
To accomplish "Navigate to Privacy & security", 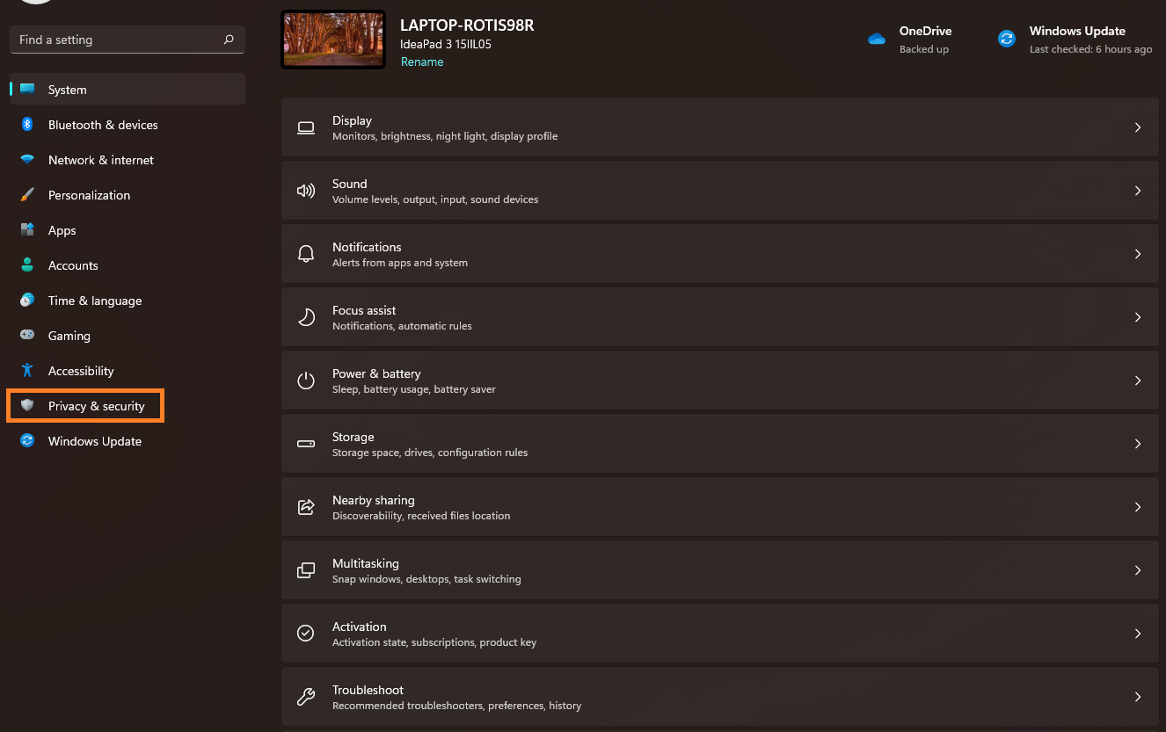I will pos(128,406).
